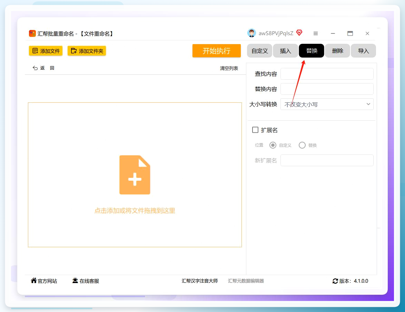Switch to the 导入 tab
Screen dimensions: 405x312
pos(363,51)
